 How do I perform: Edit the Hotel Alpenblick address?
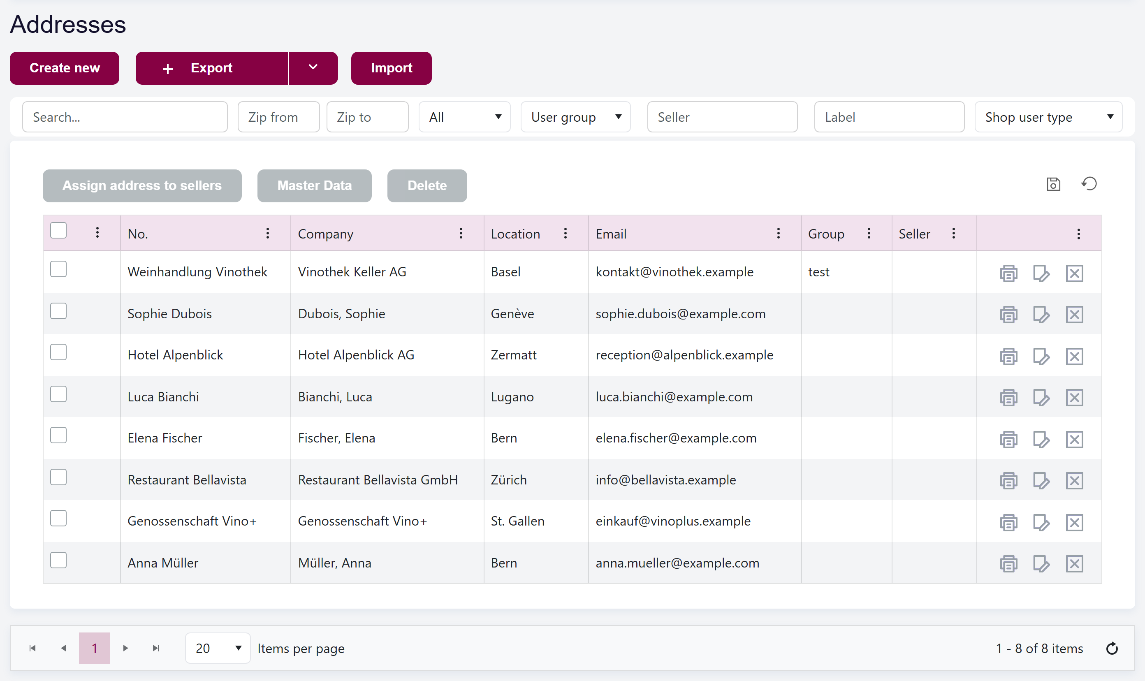pos(1041,357)
